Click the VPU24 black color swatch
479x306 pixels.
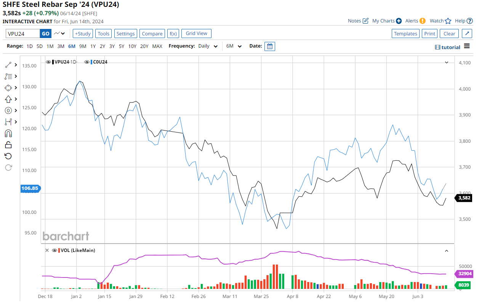point(53,62)
